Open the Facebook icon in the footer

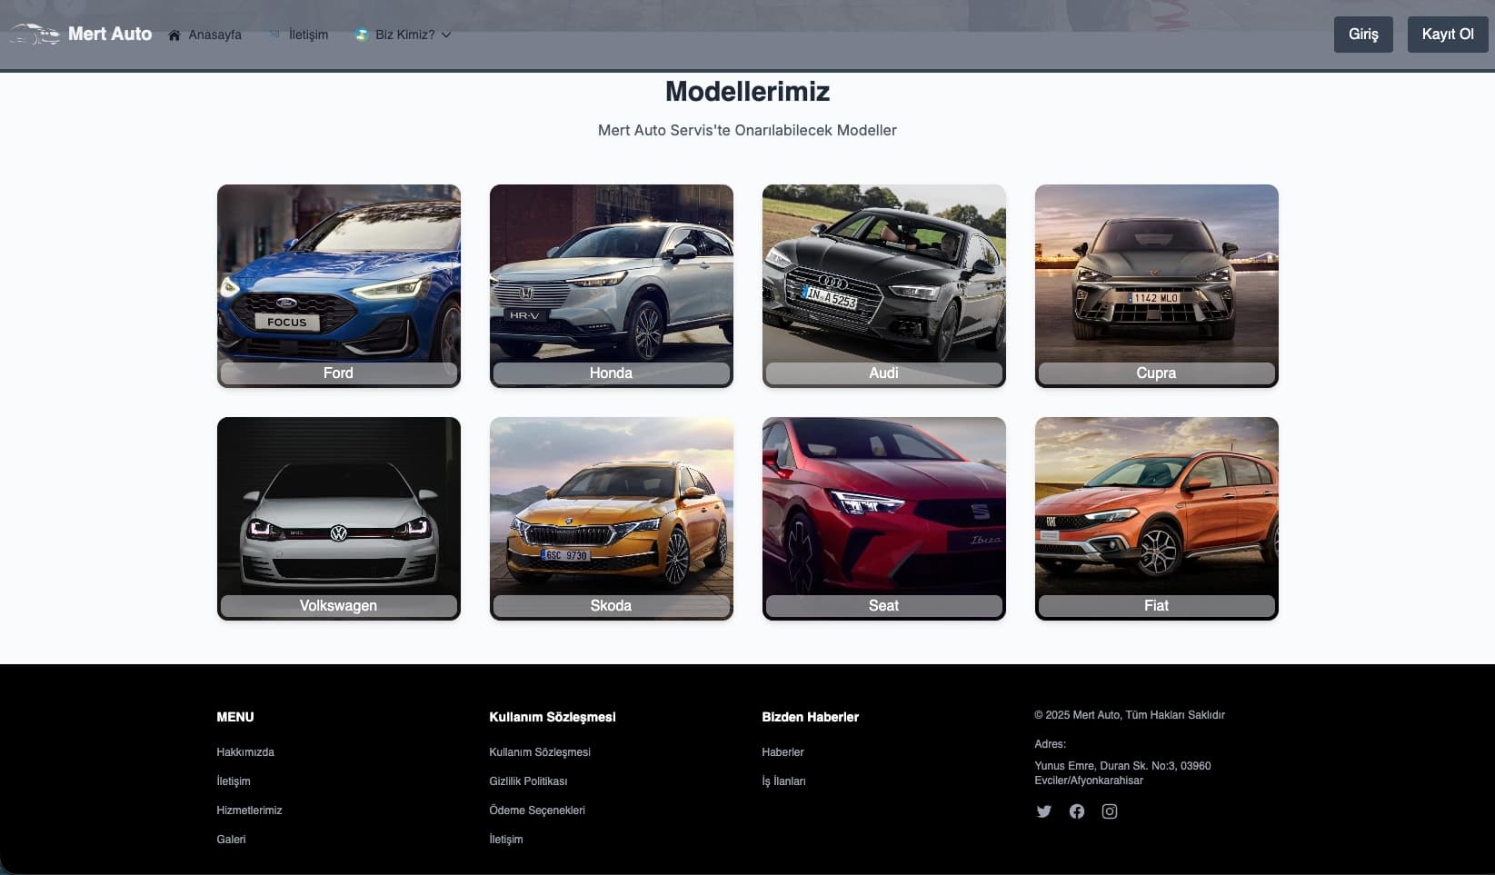pyautogui.click(x=1077, y=810)
